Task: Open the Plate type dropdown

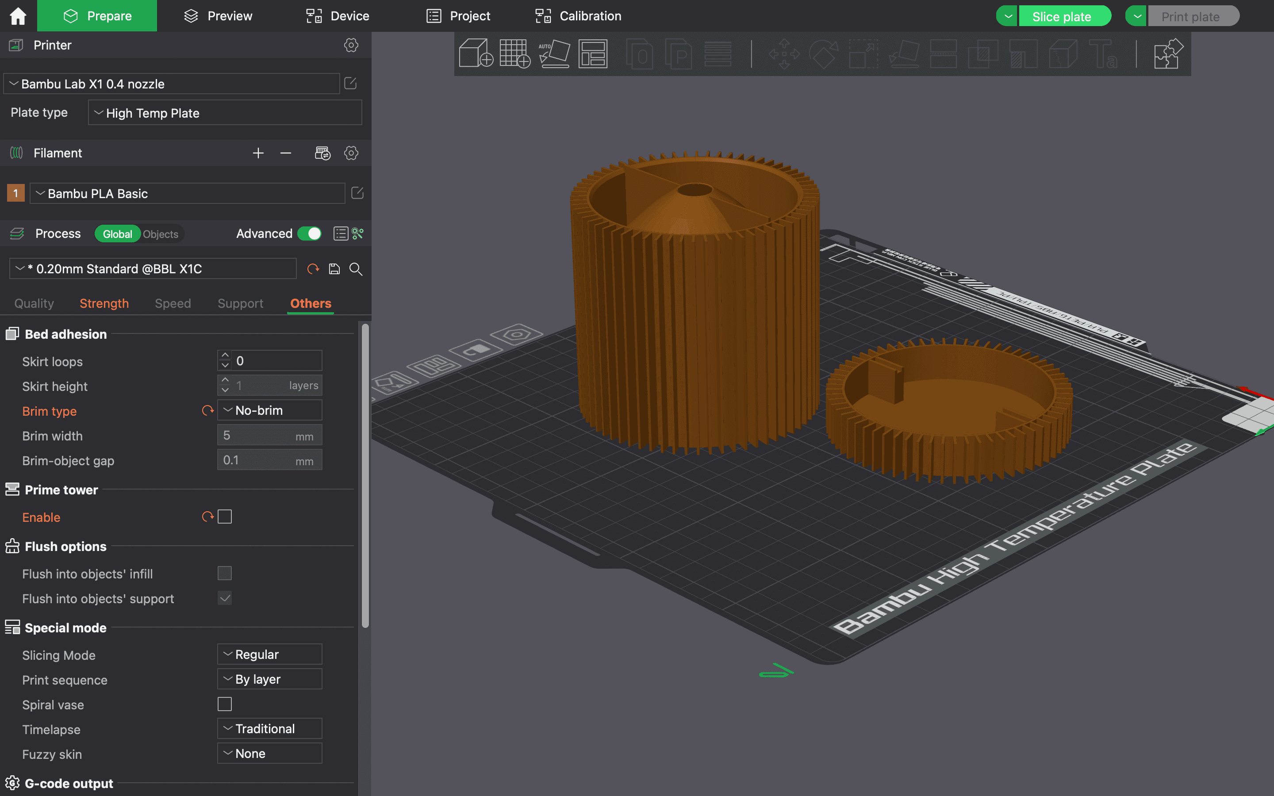Action: click(225, 113)
